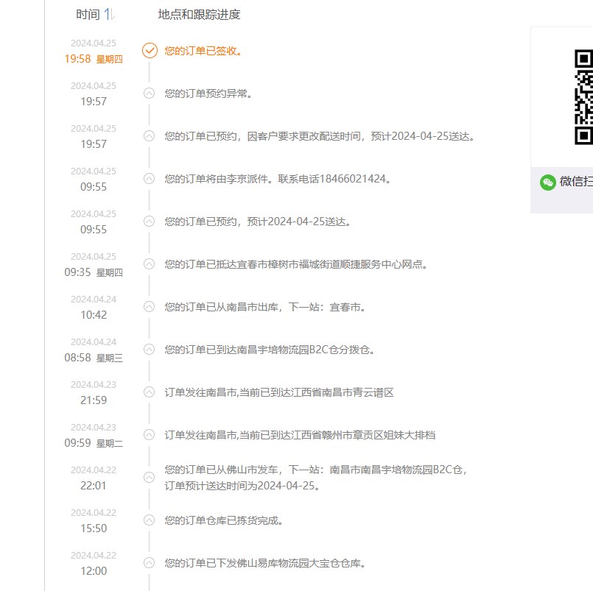
Task: Click timestamp 09:55 beside 李京派件 entry
Action: [94, 187]
